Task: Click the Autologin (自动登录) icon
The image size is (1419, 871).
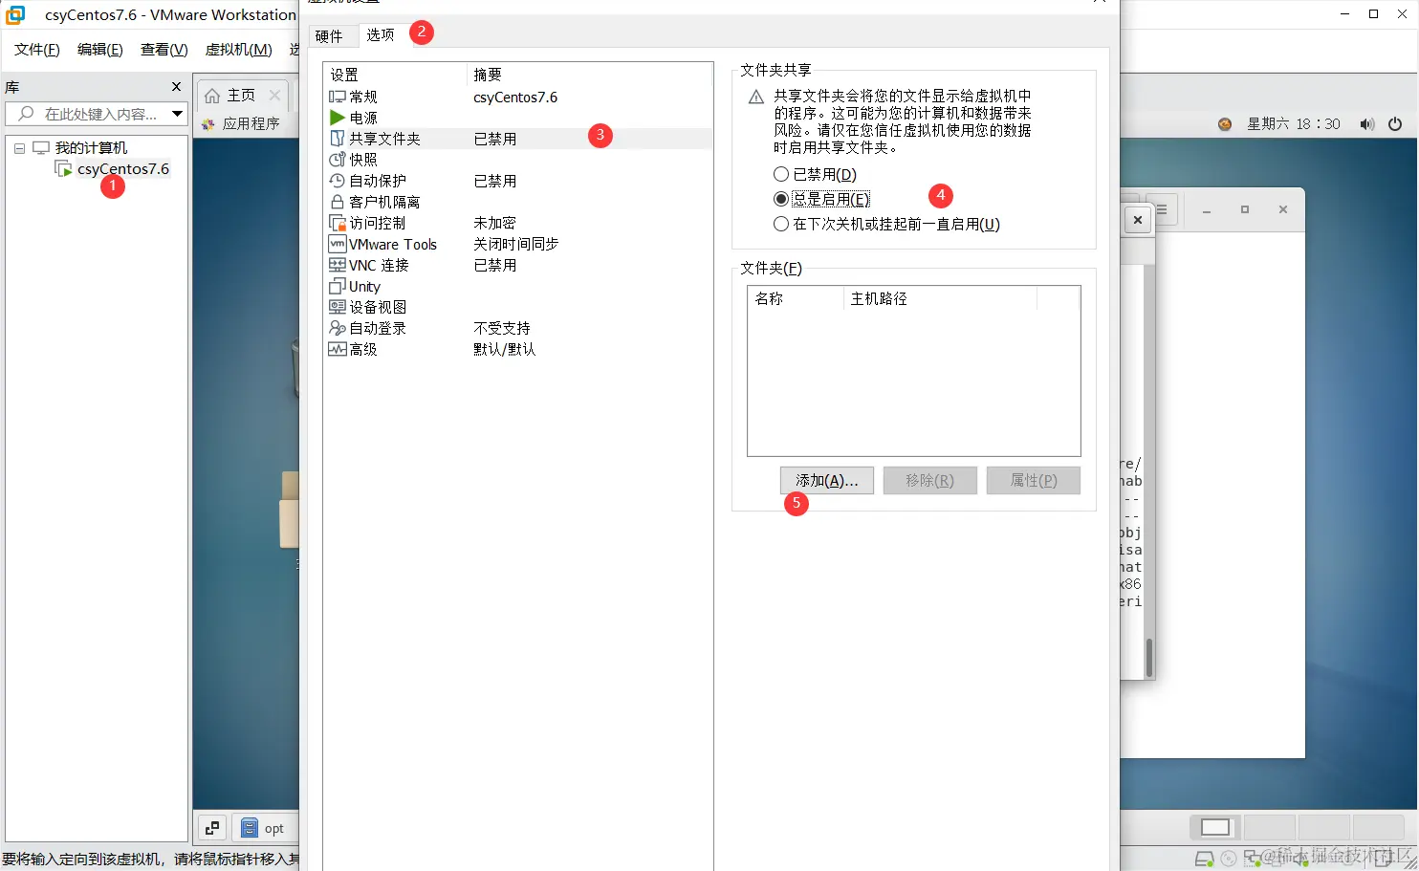Action: pos(337,328)
